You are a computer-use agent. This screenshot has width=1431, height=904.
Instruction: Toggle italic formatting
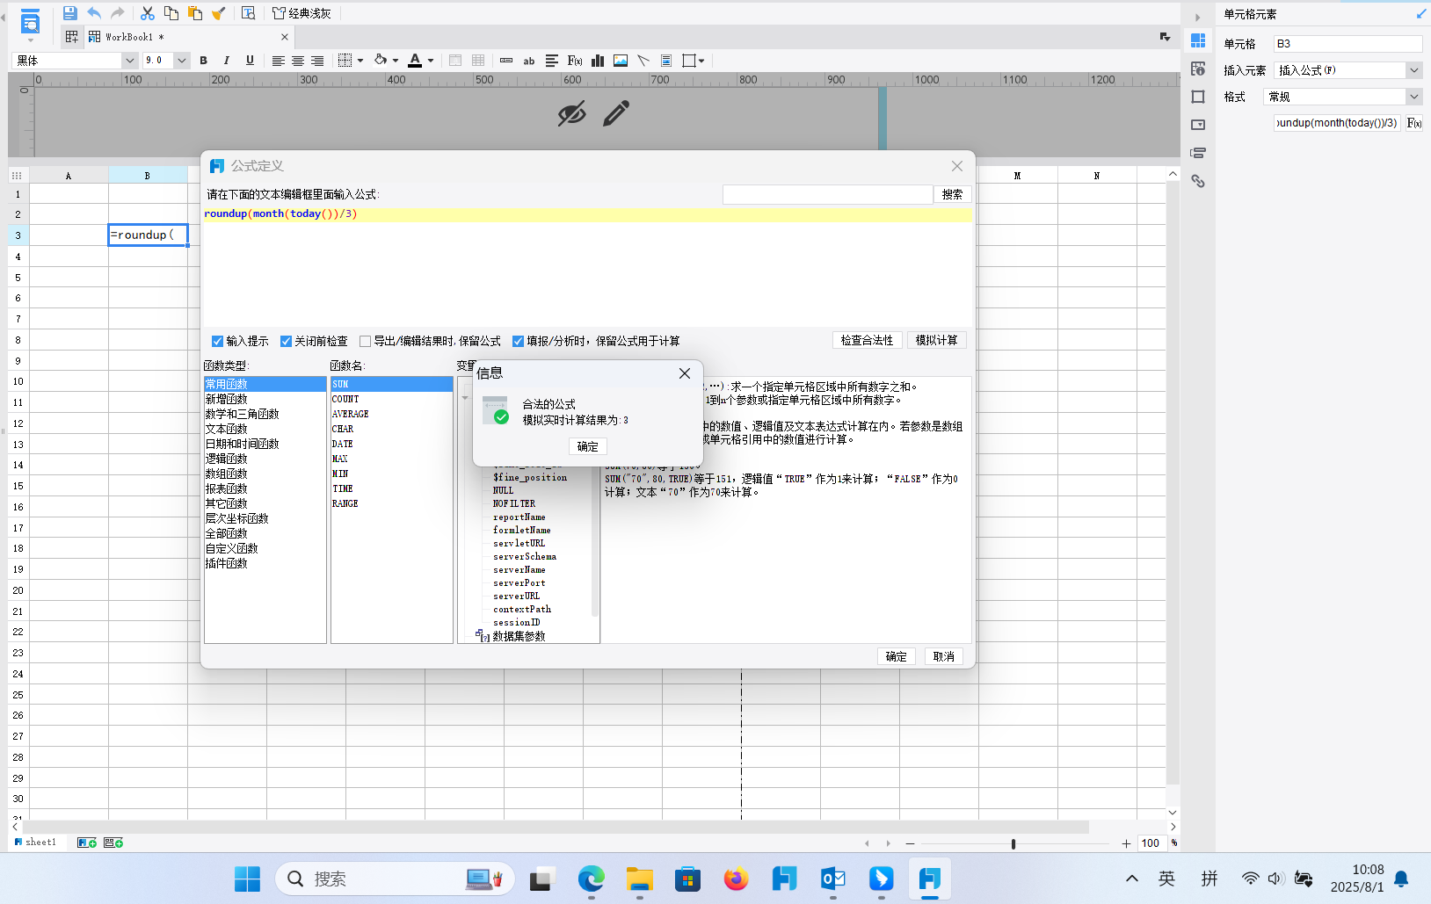tap(227, 61)
